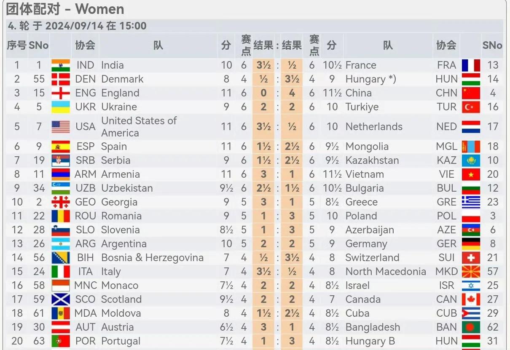Click the left 序号 column header
This screenshot has width=510, height=350.
(x=16, y=45)
